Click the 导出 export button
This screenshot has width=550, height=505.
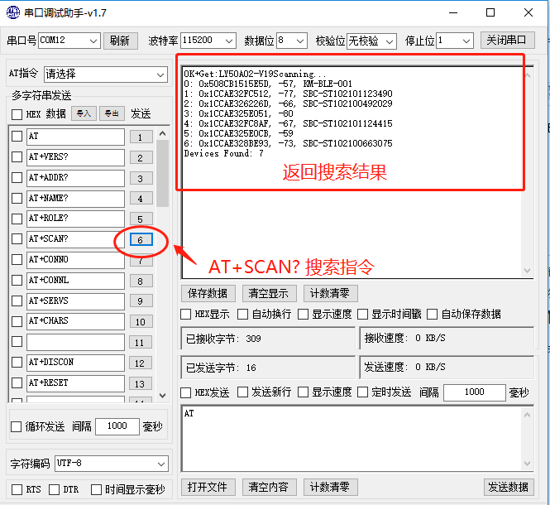point(112,113)
